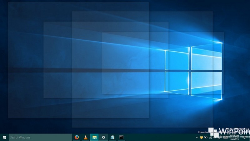Image resolution: width=250 pixels, height=141 pixels.
Task: Launch Firefox from the taskbar
Action: click(77, 137)
